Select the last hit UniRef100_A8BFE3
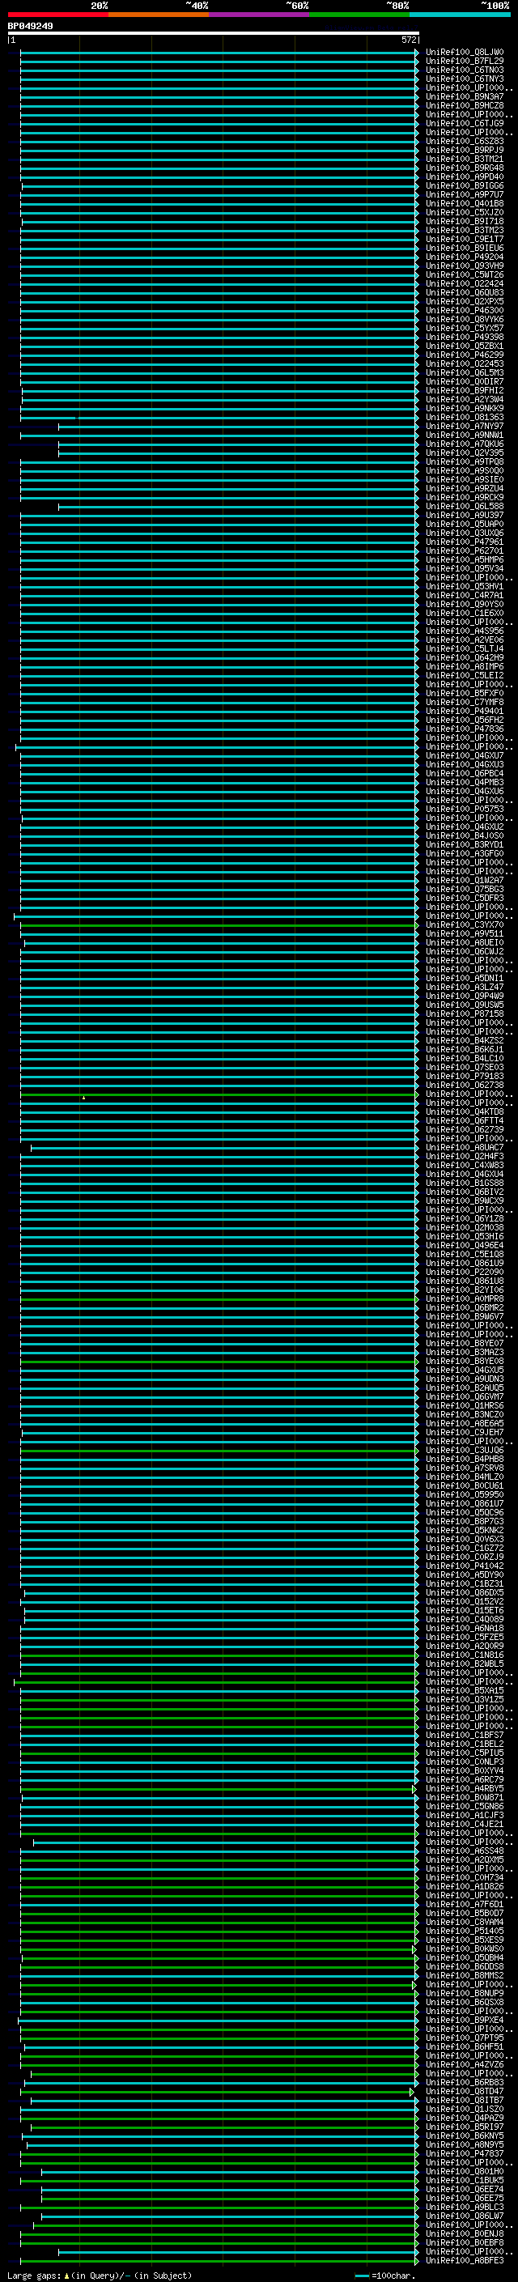Viewport: 518px width, 2282px height. [x=465, y=2261]
